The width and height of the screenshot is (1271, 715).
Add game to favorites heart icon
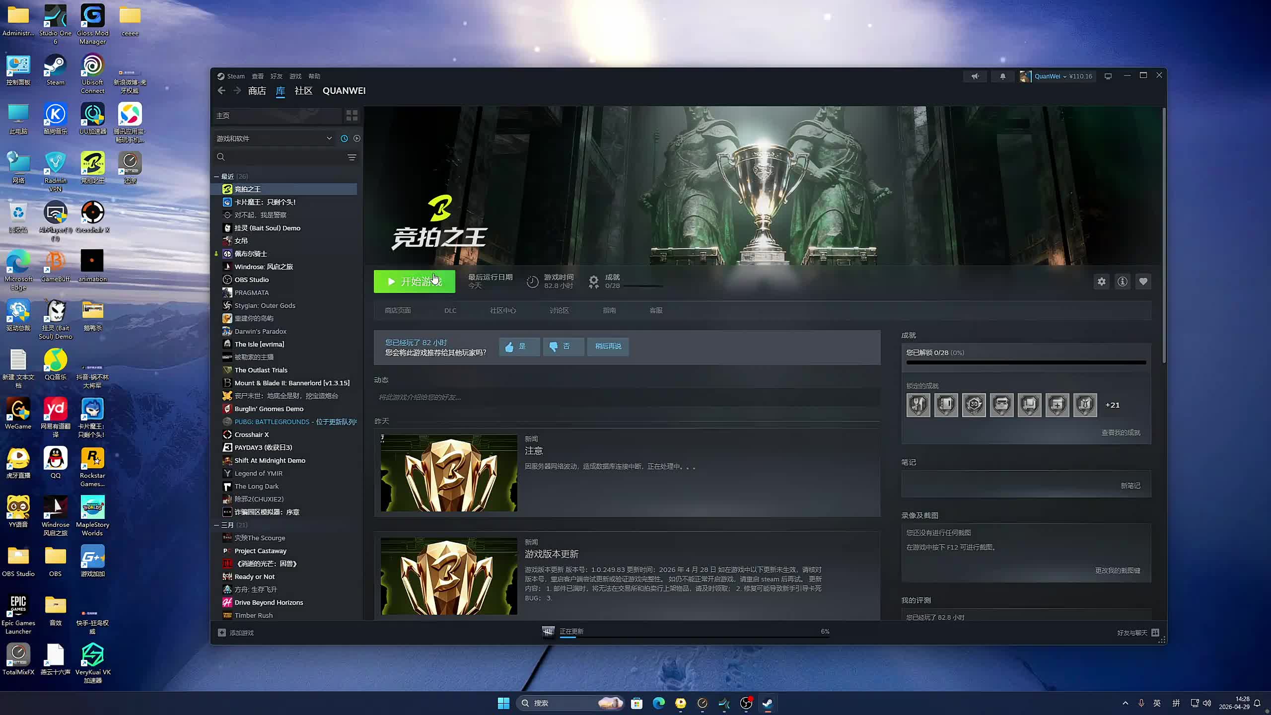(1143, 282)
